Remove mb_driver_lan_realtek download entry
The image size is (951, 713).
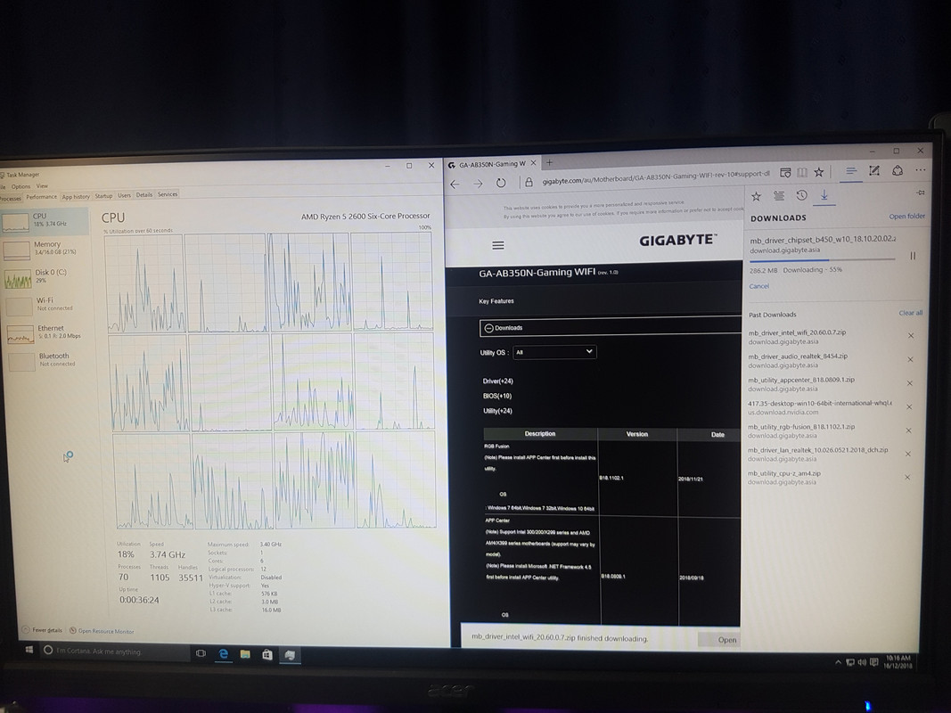(x=908, y=454)
